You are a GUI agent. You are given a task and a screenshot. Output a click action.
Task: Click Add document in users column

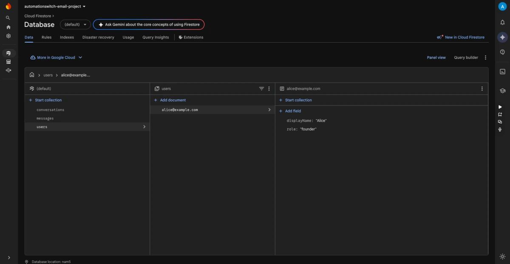(x=170, y=100)
